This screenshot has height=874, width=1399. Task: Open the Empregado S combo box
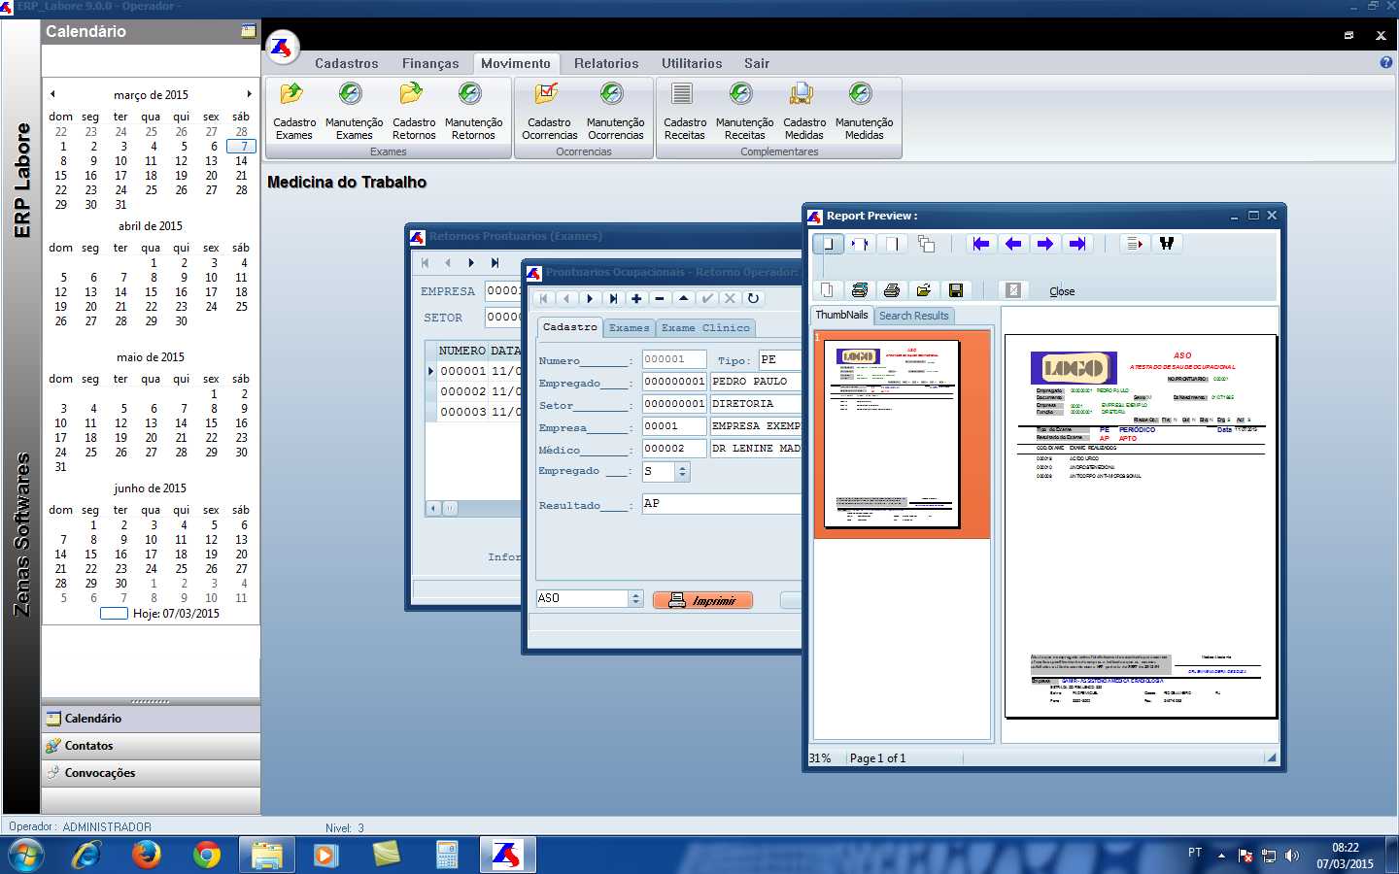(x=682, y=472)
